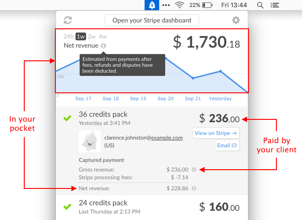Click the info icon next to Net revenue heading

click(x=103, y=46)
